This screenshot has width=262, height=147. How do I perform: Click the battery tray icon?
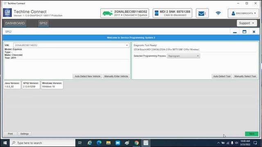(x=223, y=143)
